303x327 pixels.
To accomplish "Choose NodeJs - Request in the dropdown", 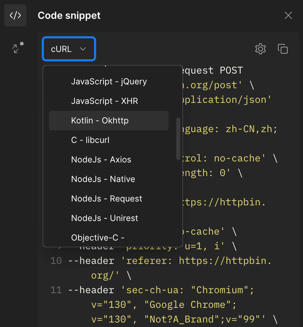I will pyautogui.click(x=107, y=199).
